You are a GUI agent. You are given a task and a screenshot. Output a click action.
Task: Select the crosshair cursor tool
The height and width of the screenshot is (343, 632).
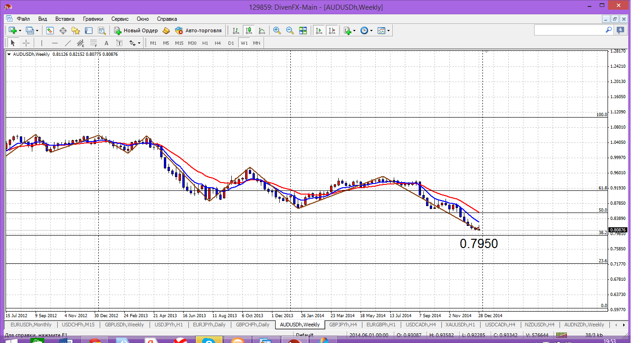pos(26,43)
